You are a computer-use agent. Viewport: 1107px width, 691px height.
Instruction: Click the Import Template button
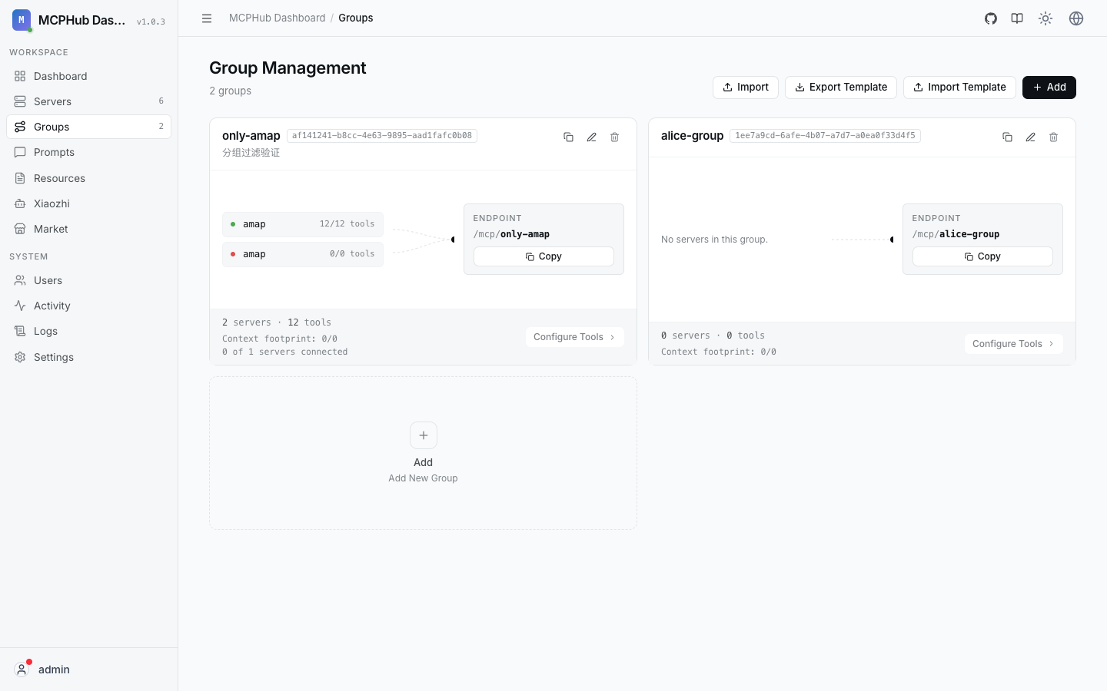tap(959, 88)
